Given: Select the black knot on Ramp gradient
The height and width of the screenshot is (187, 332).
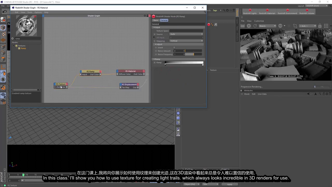Looking at the screenshot, I should 165,65.
